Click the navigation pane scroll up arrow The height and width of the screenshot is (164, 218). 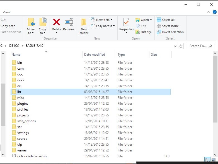[3, 53]
